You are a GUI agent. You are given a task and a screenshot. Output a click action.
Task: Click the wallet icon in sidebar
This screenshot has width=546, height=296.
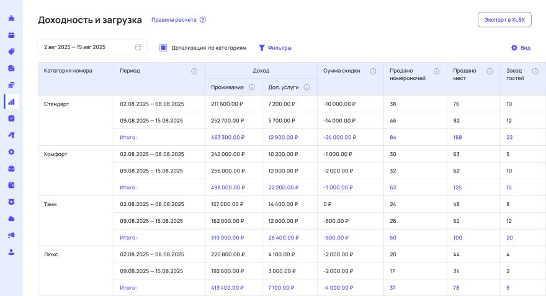point(11,185)
